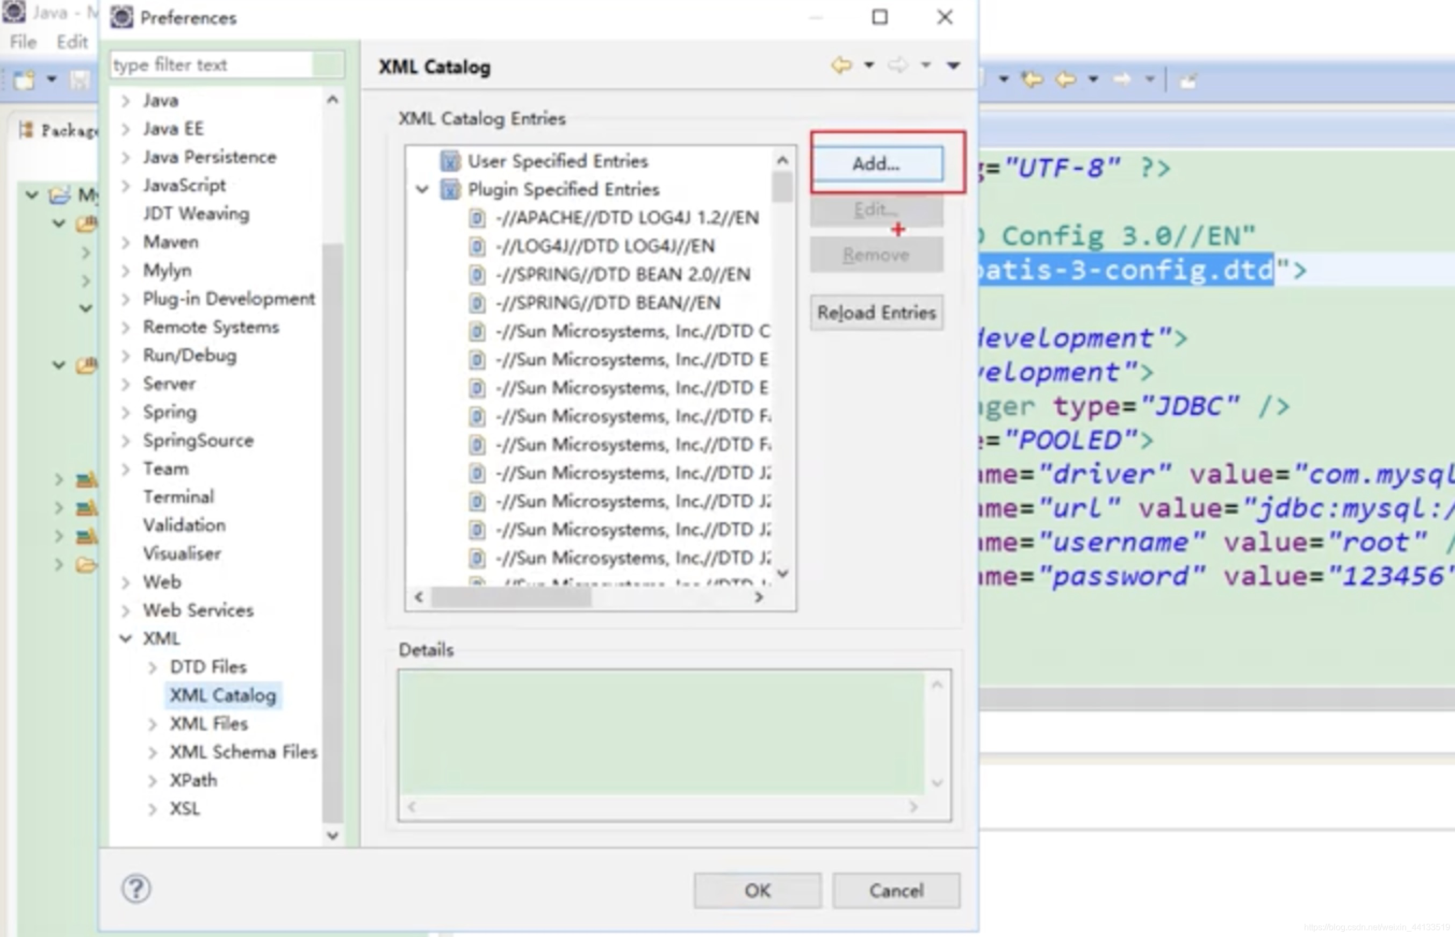Click the type filter text input field
The width and height of the screenshot is (1455, 937).
tap(224, 64)
